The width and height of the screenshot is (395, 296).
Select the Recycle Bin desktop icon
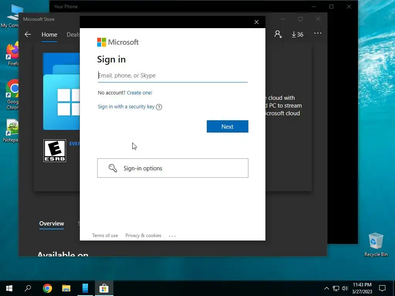376,245
